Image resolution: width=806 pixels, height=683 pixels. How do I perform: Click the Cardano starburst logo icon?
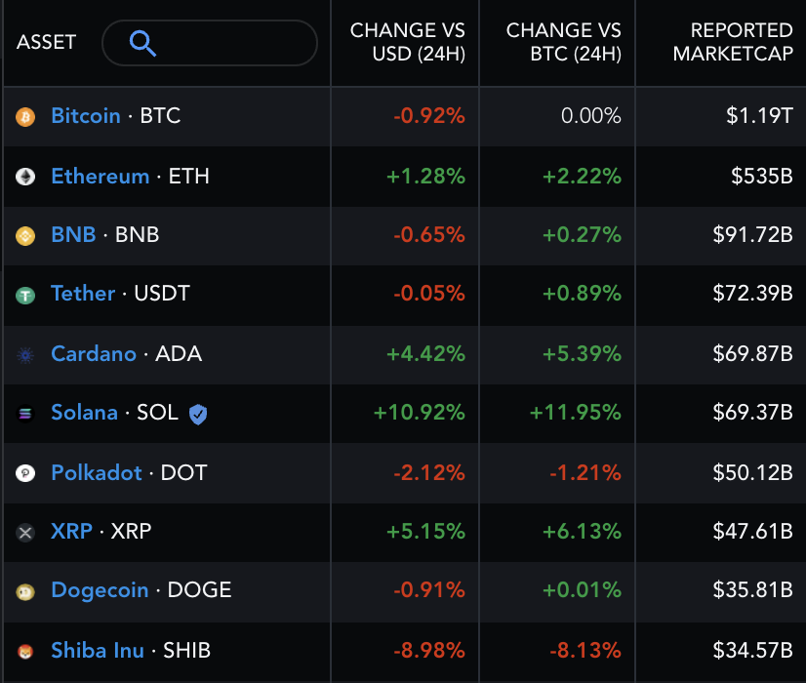point(25,354)
